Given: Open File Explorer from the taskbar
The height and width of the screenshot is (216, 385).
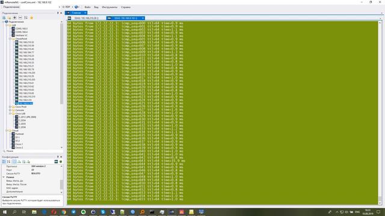Looking at the screenshot, I should click(x=34, y=212).
